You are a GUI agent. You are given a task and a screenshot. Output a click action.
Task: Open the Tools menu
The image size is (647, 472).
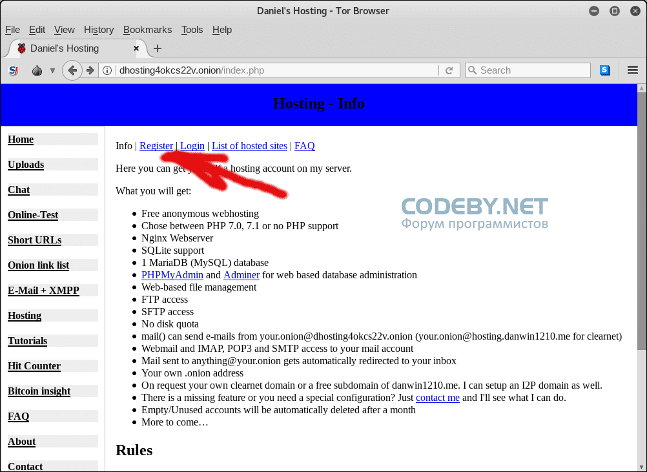tap(192, 30)
